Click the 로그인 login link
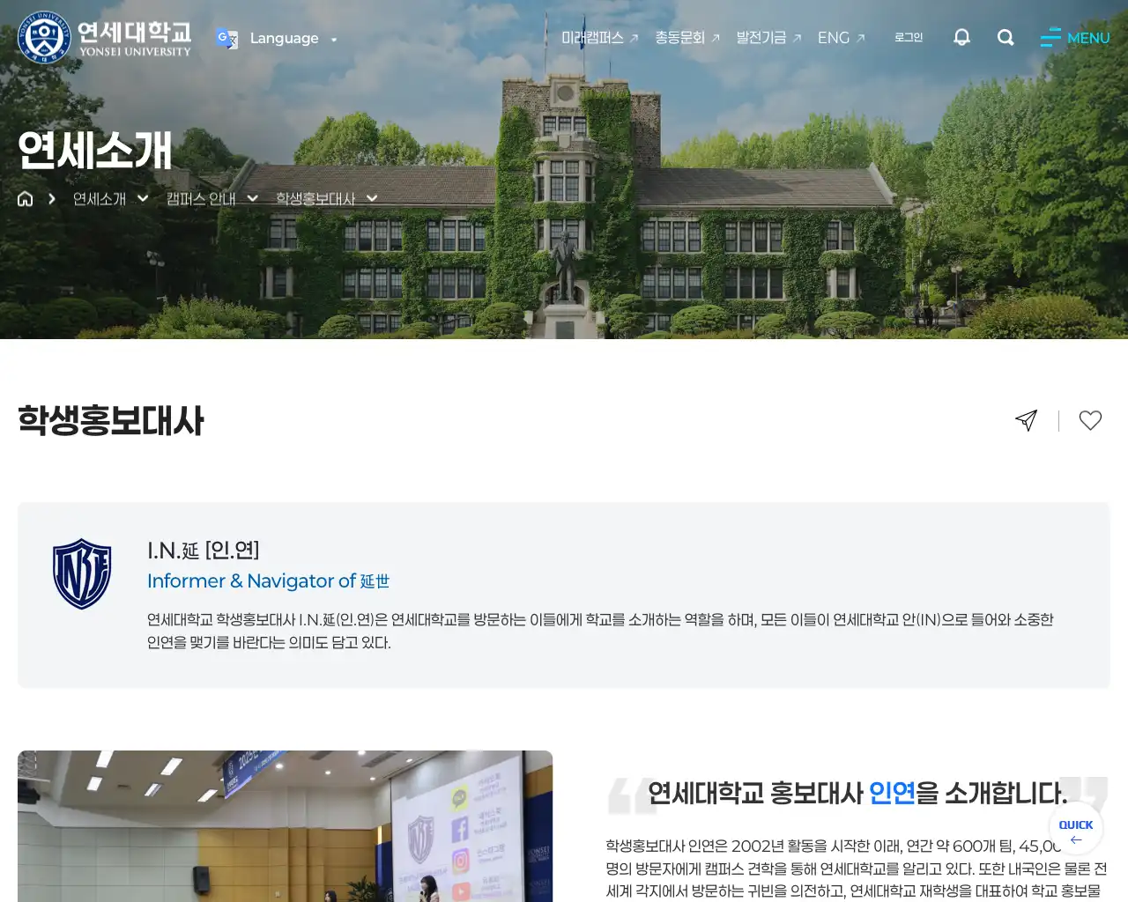1128x902 pixels. pyautogui.click(x=909, y=37)
